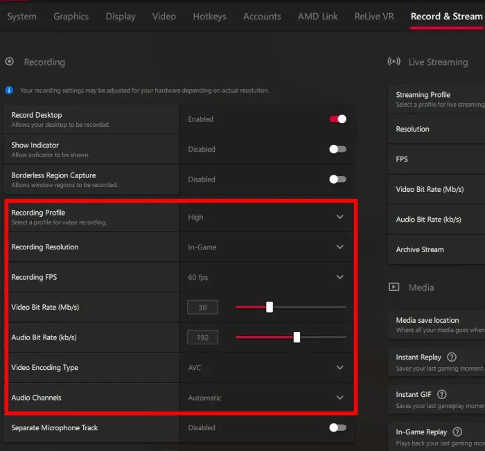Switch to the ReLive VR tab
Image resolution: width=485 pixels, height=451 pixels.
point(374,17)
